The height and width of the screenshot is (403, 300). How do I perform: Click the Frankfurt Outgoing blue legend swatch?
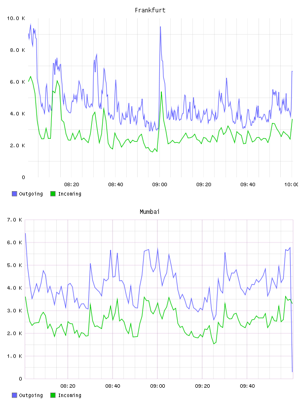(x=14, y=194)
